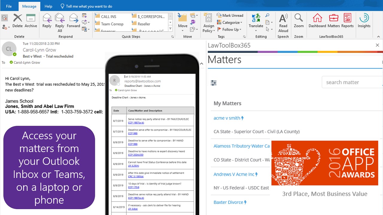Archive the current email
Viewport: 383px width, 215px height.
(x=31, y=21)
